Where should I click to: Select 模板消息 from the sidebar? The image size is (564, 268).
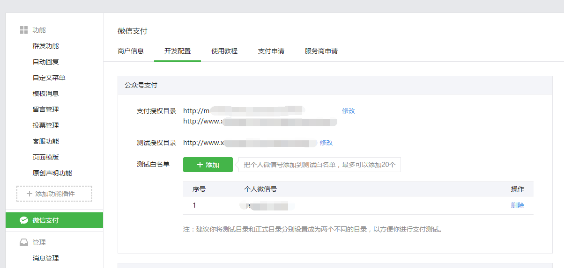click(x=45, y=94)
